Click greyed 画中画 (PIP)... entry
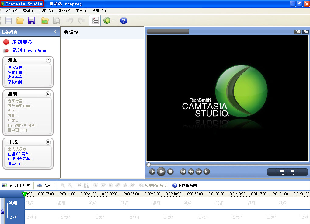 tap(19, 130)
